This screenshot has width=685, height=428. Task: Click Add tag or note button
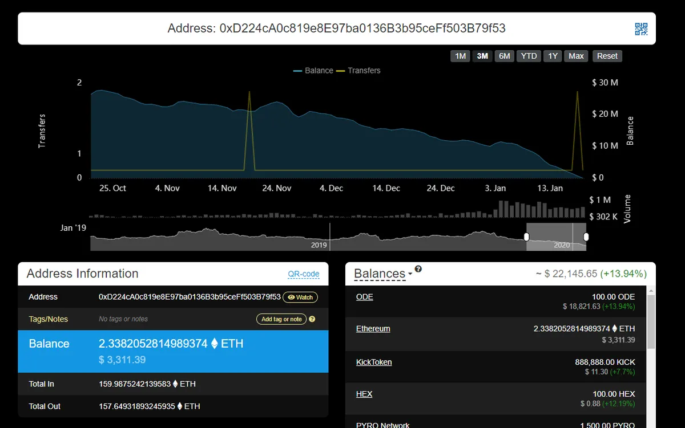click(281, 319)
